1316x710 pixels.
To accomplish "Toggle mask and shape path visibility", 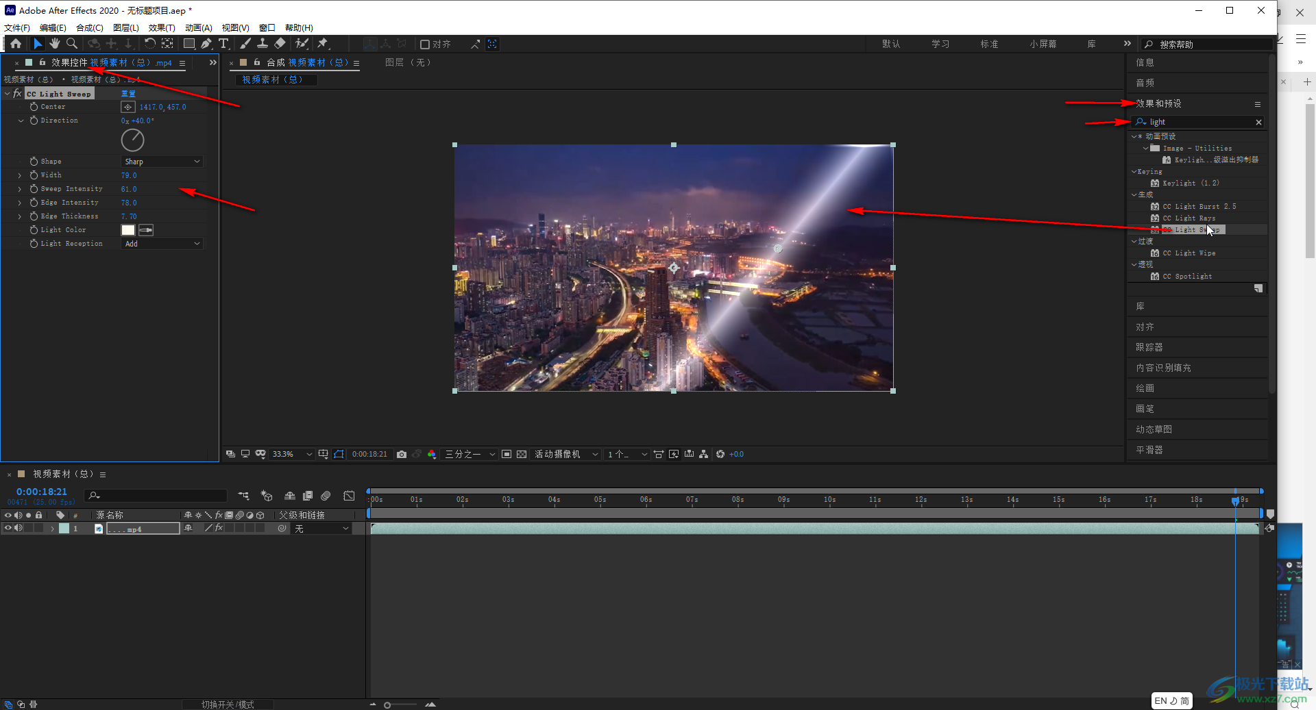I will click(339, 454).
